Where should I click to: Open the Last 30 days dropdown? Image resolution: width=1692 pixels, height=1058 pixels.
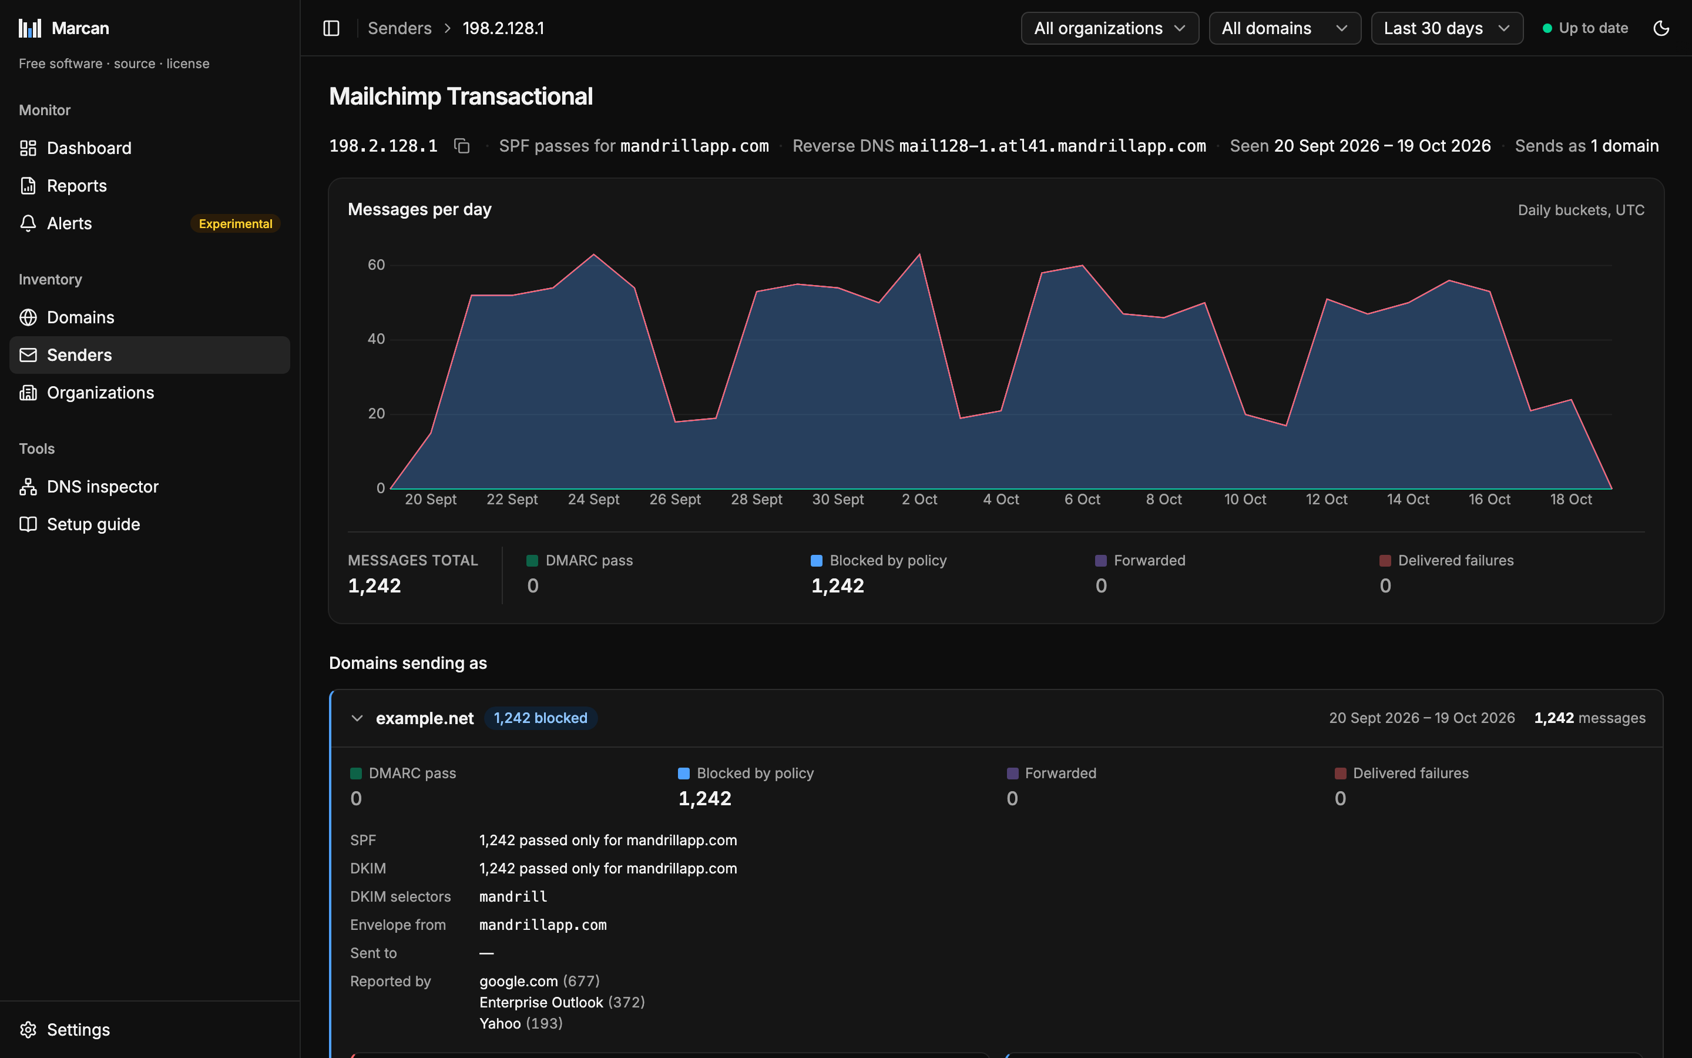tap(1446, 28)
